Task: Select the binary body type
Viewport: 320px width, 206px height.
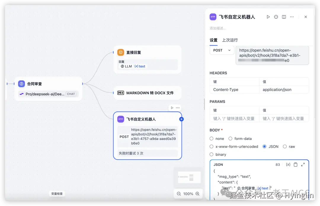Action: [212, 154]
